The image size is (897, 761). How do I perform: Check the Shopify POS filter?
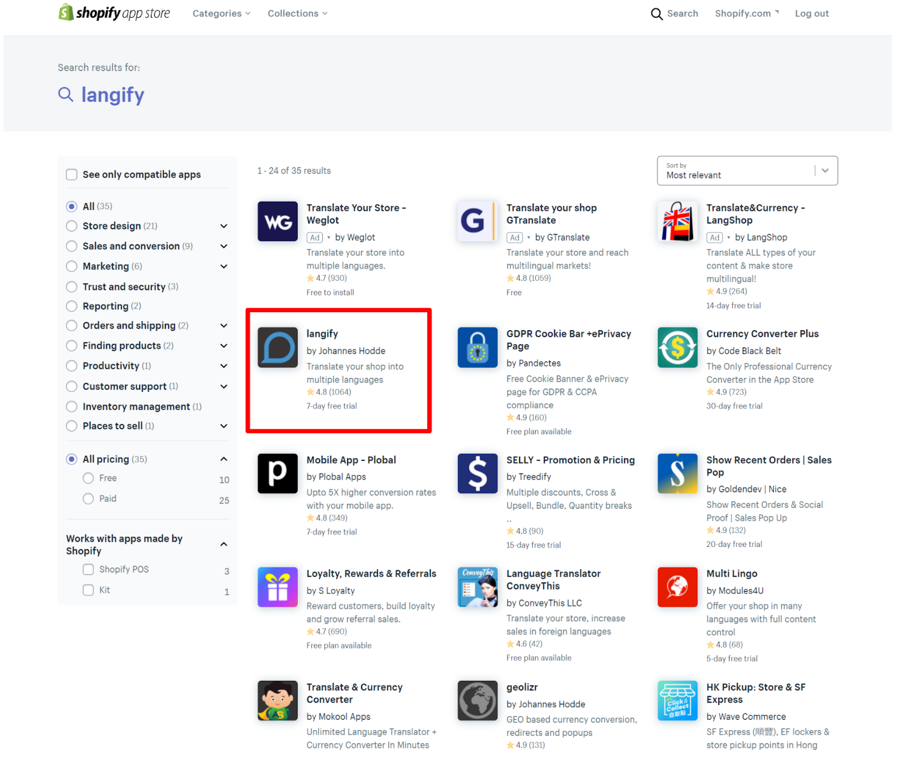coord(88,569)
